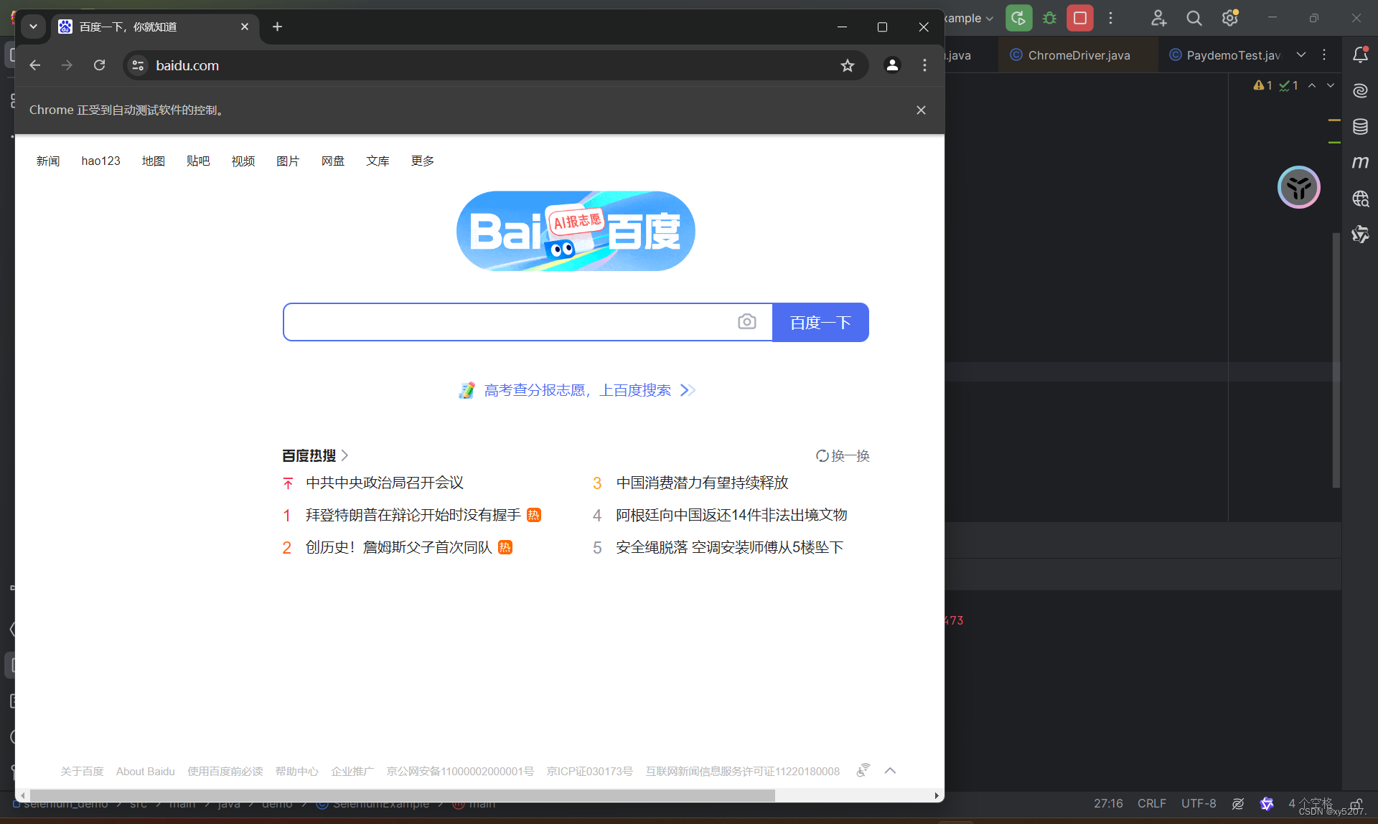Click the camera image-search icon
Image resolution: width=1378 pixels, height=824 pixels.
(x=747, y=321)
